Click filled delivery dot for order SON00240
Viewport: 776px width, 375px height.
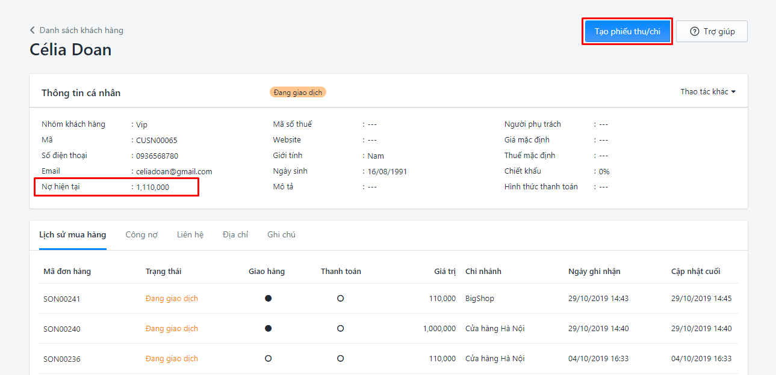coord(268,328)
